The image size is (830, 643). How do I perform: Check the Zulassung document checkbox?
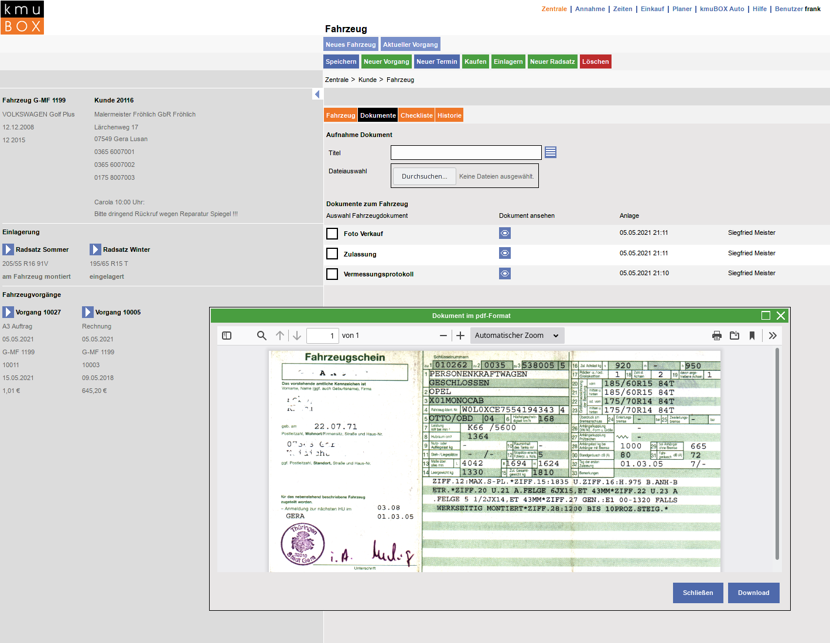tap(332, 254)
